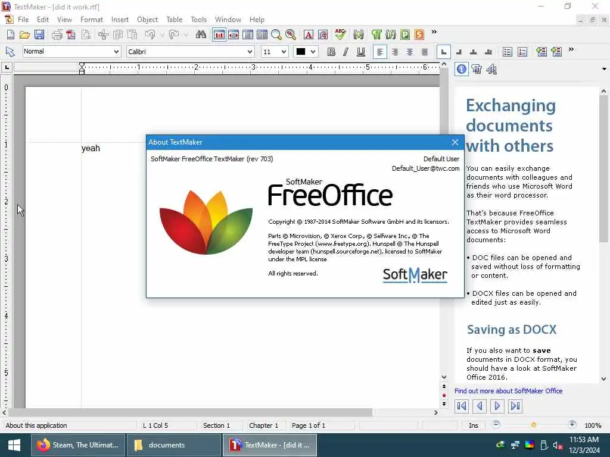
Task: Increase indent with the green right-arrow icon
Action: click(556, 52)
